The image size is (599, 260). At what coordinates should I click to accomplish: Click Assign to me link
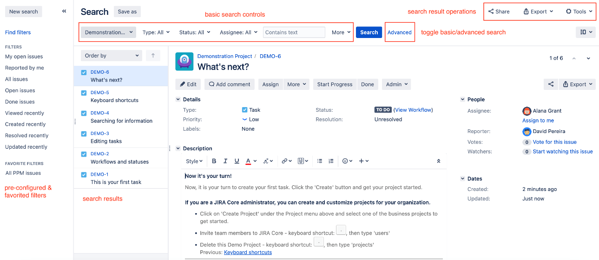pyautogui.click(x=538, y=120)
